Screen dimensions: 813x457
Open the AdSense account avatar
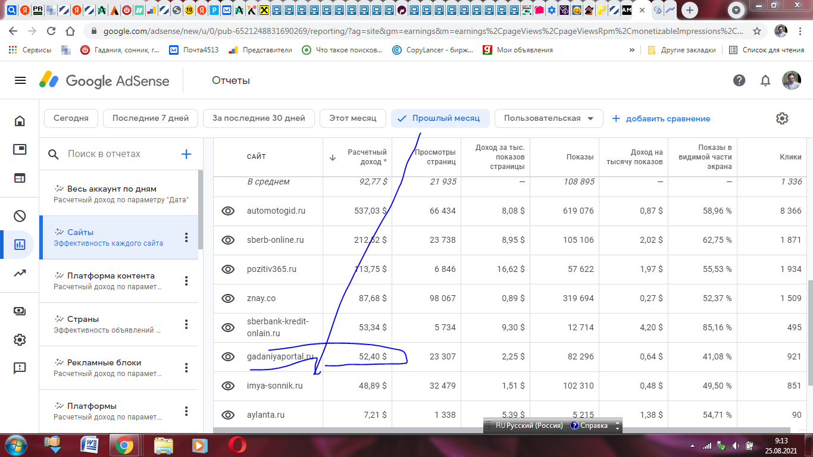[x=792, y=80]
